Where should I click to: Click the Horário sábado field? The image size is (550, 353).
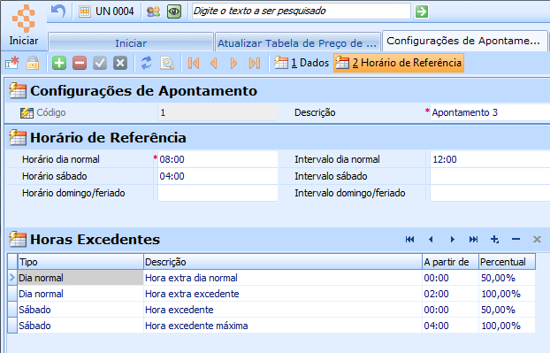tap(218, 176)
